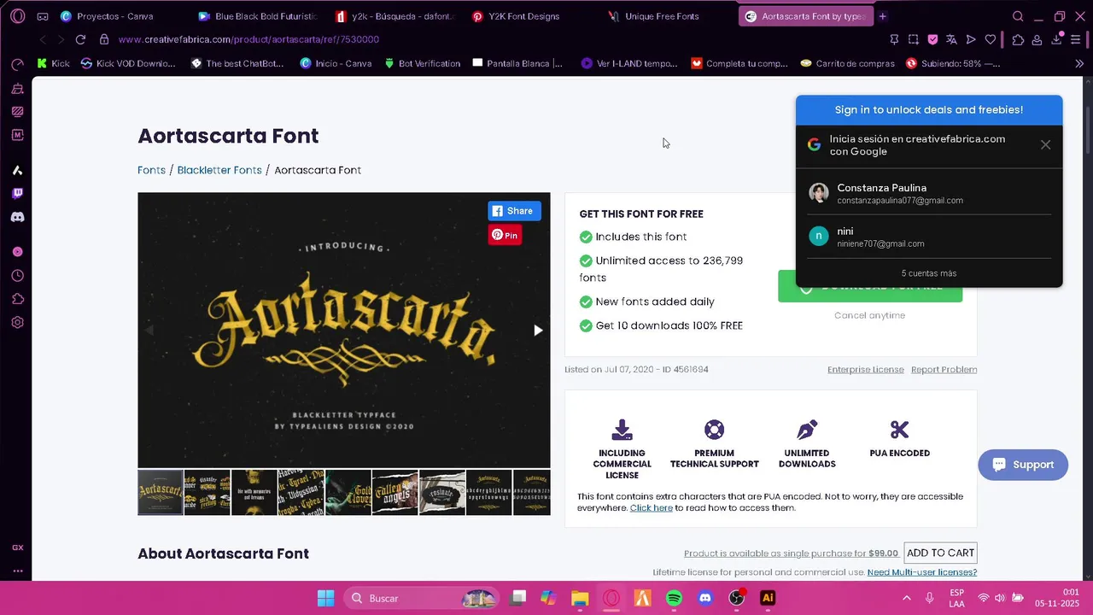The width and height of the screenshot is (1093, 615).
Task: Open a new browser tab with plus button
Action: [x=882, y=16]
